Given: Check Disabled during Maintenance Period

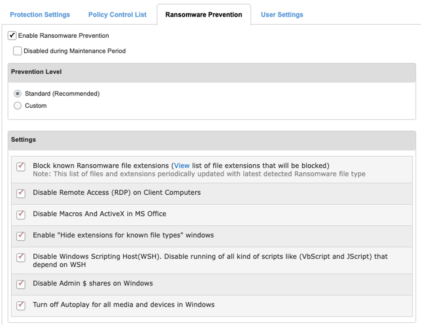Looking at the screenshot, I should (18, 51).
